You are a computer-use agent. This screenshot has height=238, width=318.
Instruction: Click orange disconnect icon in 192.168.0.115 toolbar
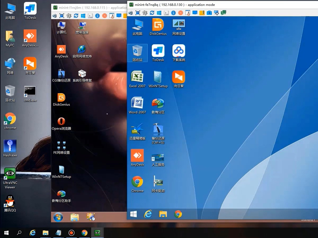[x=105, y=15]
